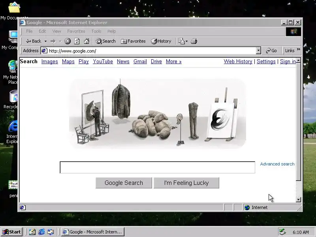Click the vertical scrollbar thumb
The image size is (316, 237).
[x=299, y=122]
